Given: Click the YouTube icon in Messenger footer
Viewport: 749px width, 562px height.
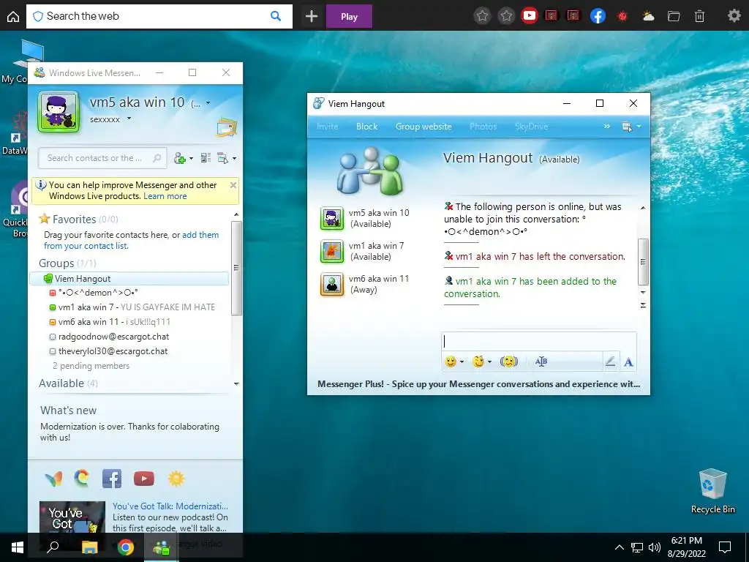Looking at the screenshot, I should [144, 479].
